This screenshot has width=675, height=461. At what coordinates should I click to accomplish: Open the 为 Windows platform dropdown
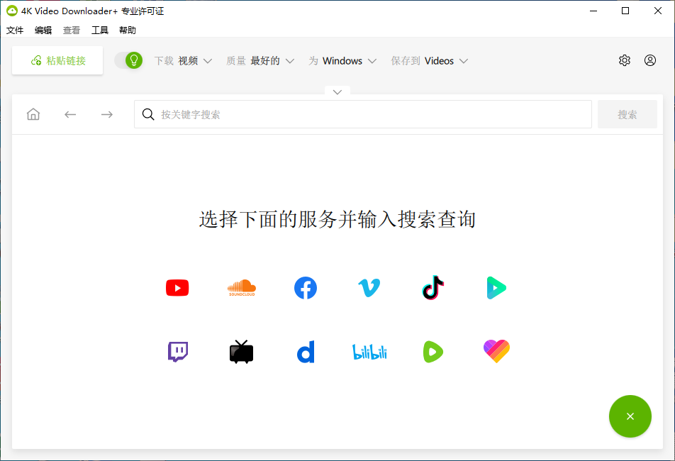click(x=342, y=61)
